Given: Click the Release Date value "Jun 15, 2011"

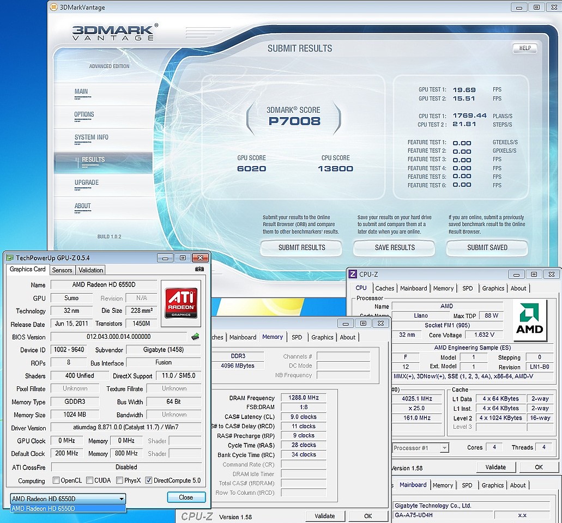Looking at the screenshot, I should click(71, 324).
